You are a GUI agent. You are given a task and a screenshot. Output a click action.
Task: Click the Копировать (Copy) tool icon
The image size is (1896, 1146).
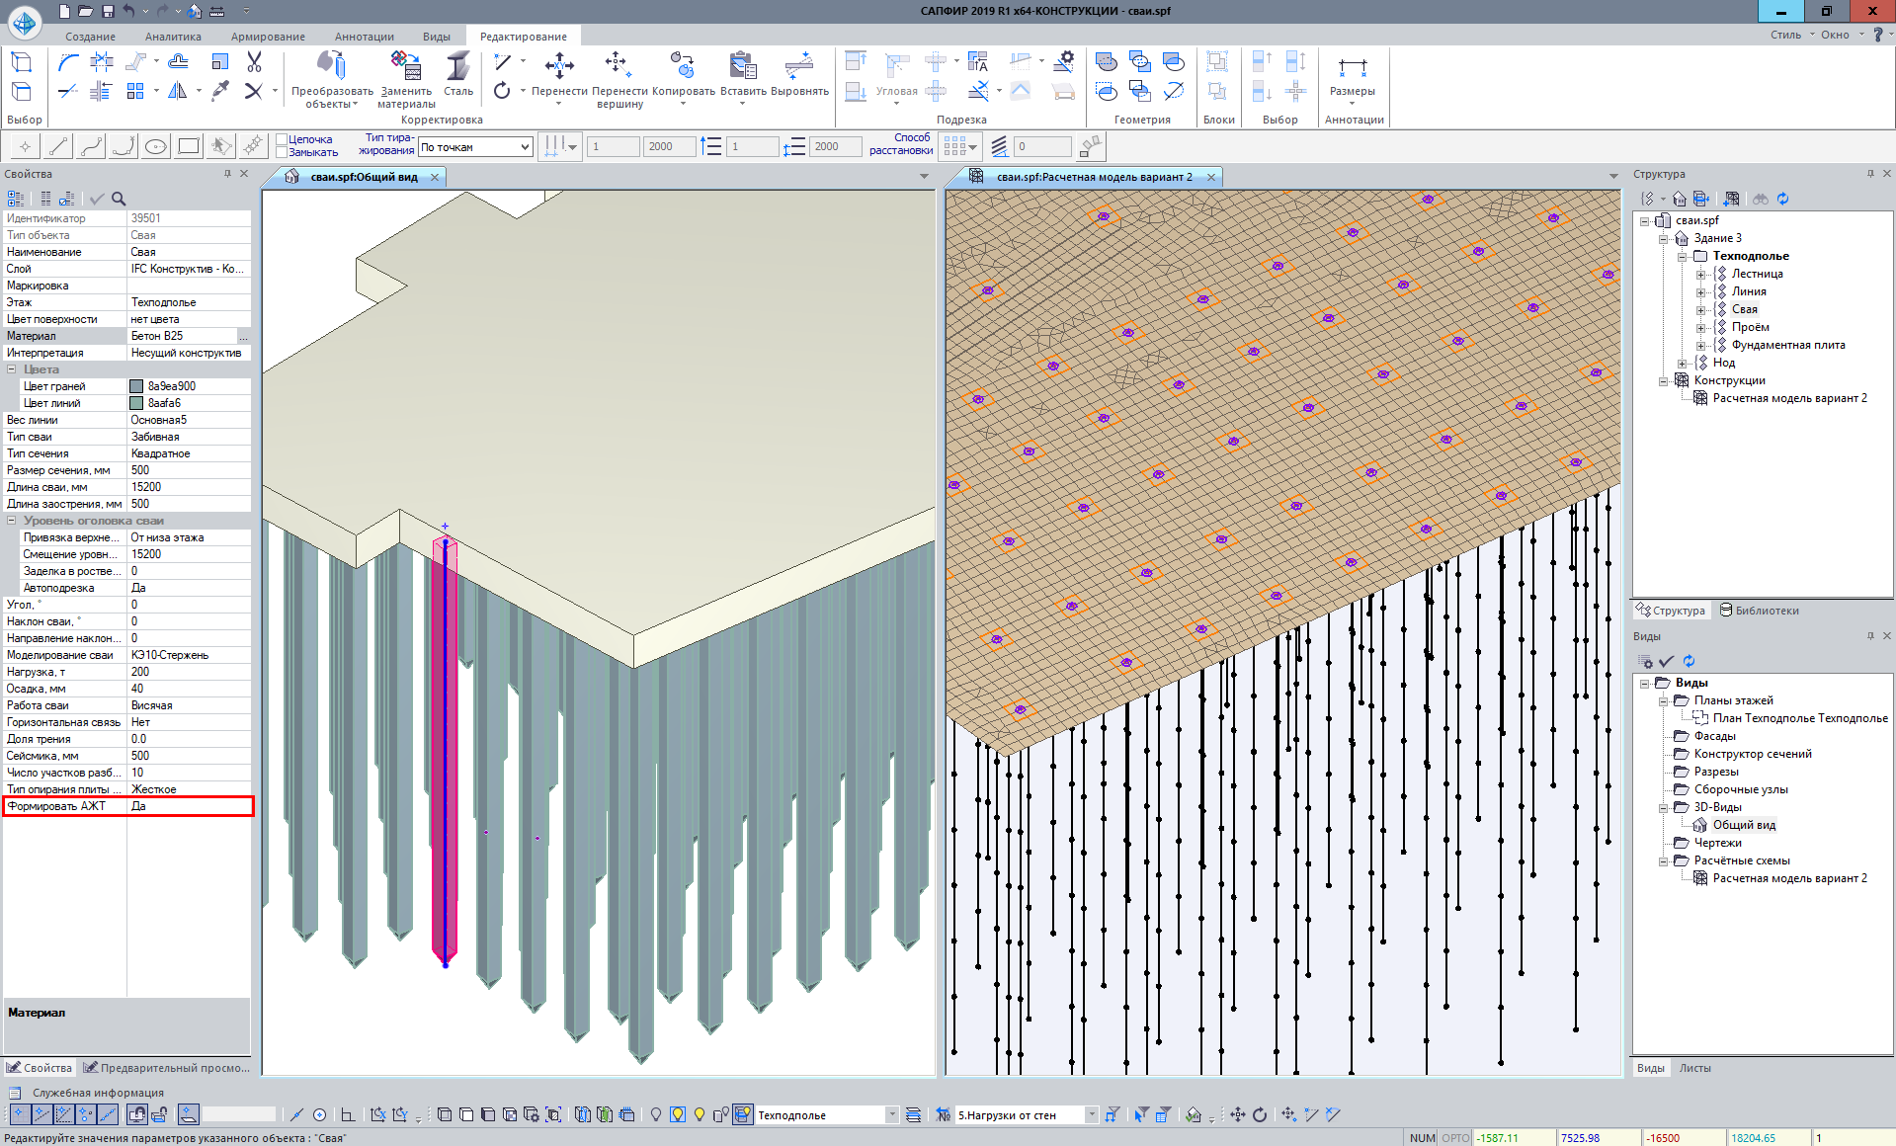click(x=682, y=66)
